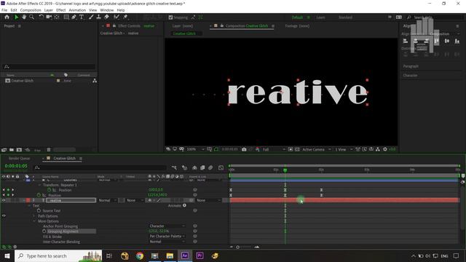466x262 pixels.
Task: Click the current time 0:00:01:05 display
Action: (x=16, y=166)
